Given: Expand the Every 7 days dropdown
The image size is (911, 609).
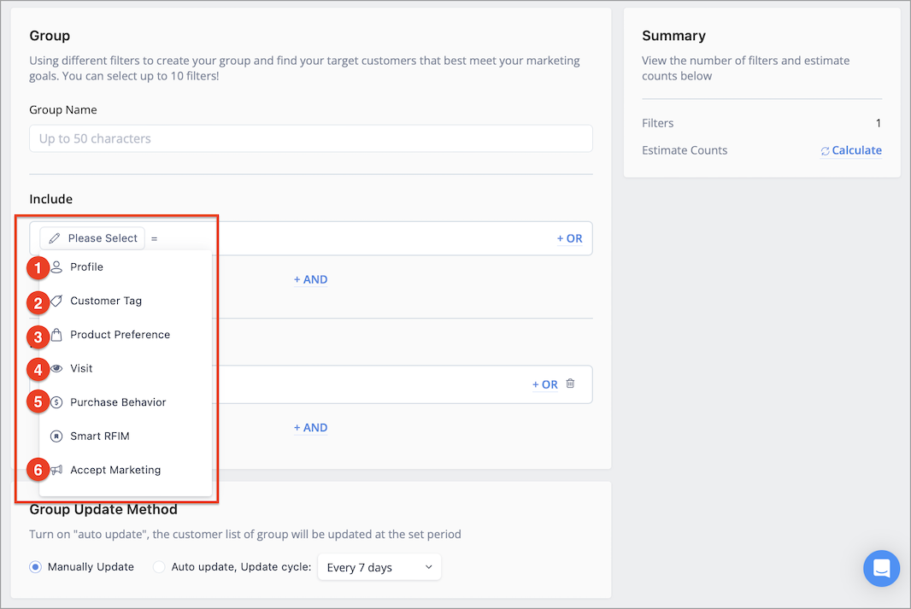Looking at the screenshot, I should click(x=379, y=567).
